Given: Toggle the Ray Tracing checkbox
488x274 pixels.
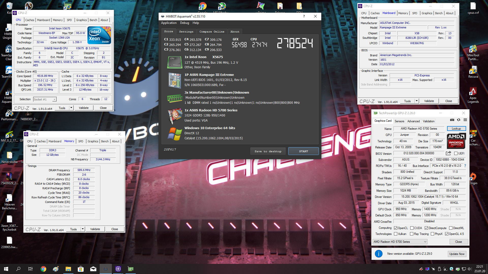Looking at the screenshot, I should [x=411, y=234].
